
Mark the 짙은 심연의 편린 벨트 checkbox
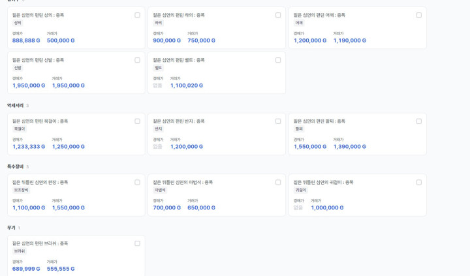[278, 60]
